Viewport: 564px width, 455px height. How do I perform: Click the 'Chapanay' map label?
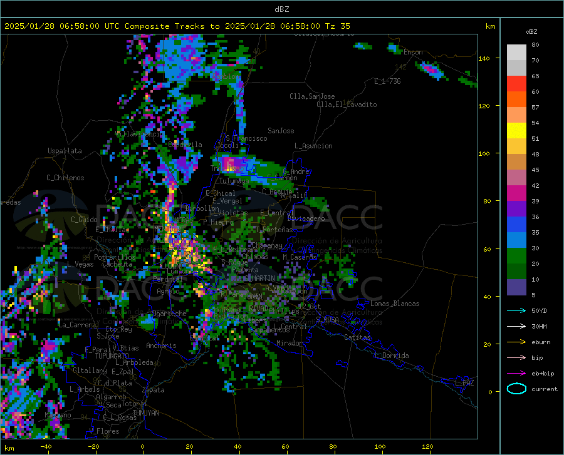[x=267, y=245]
